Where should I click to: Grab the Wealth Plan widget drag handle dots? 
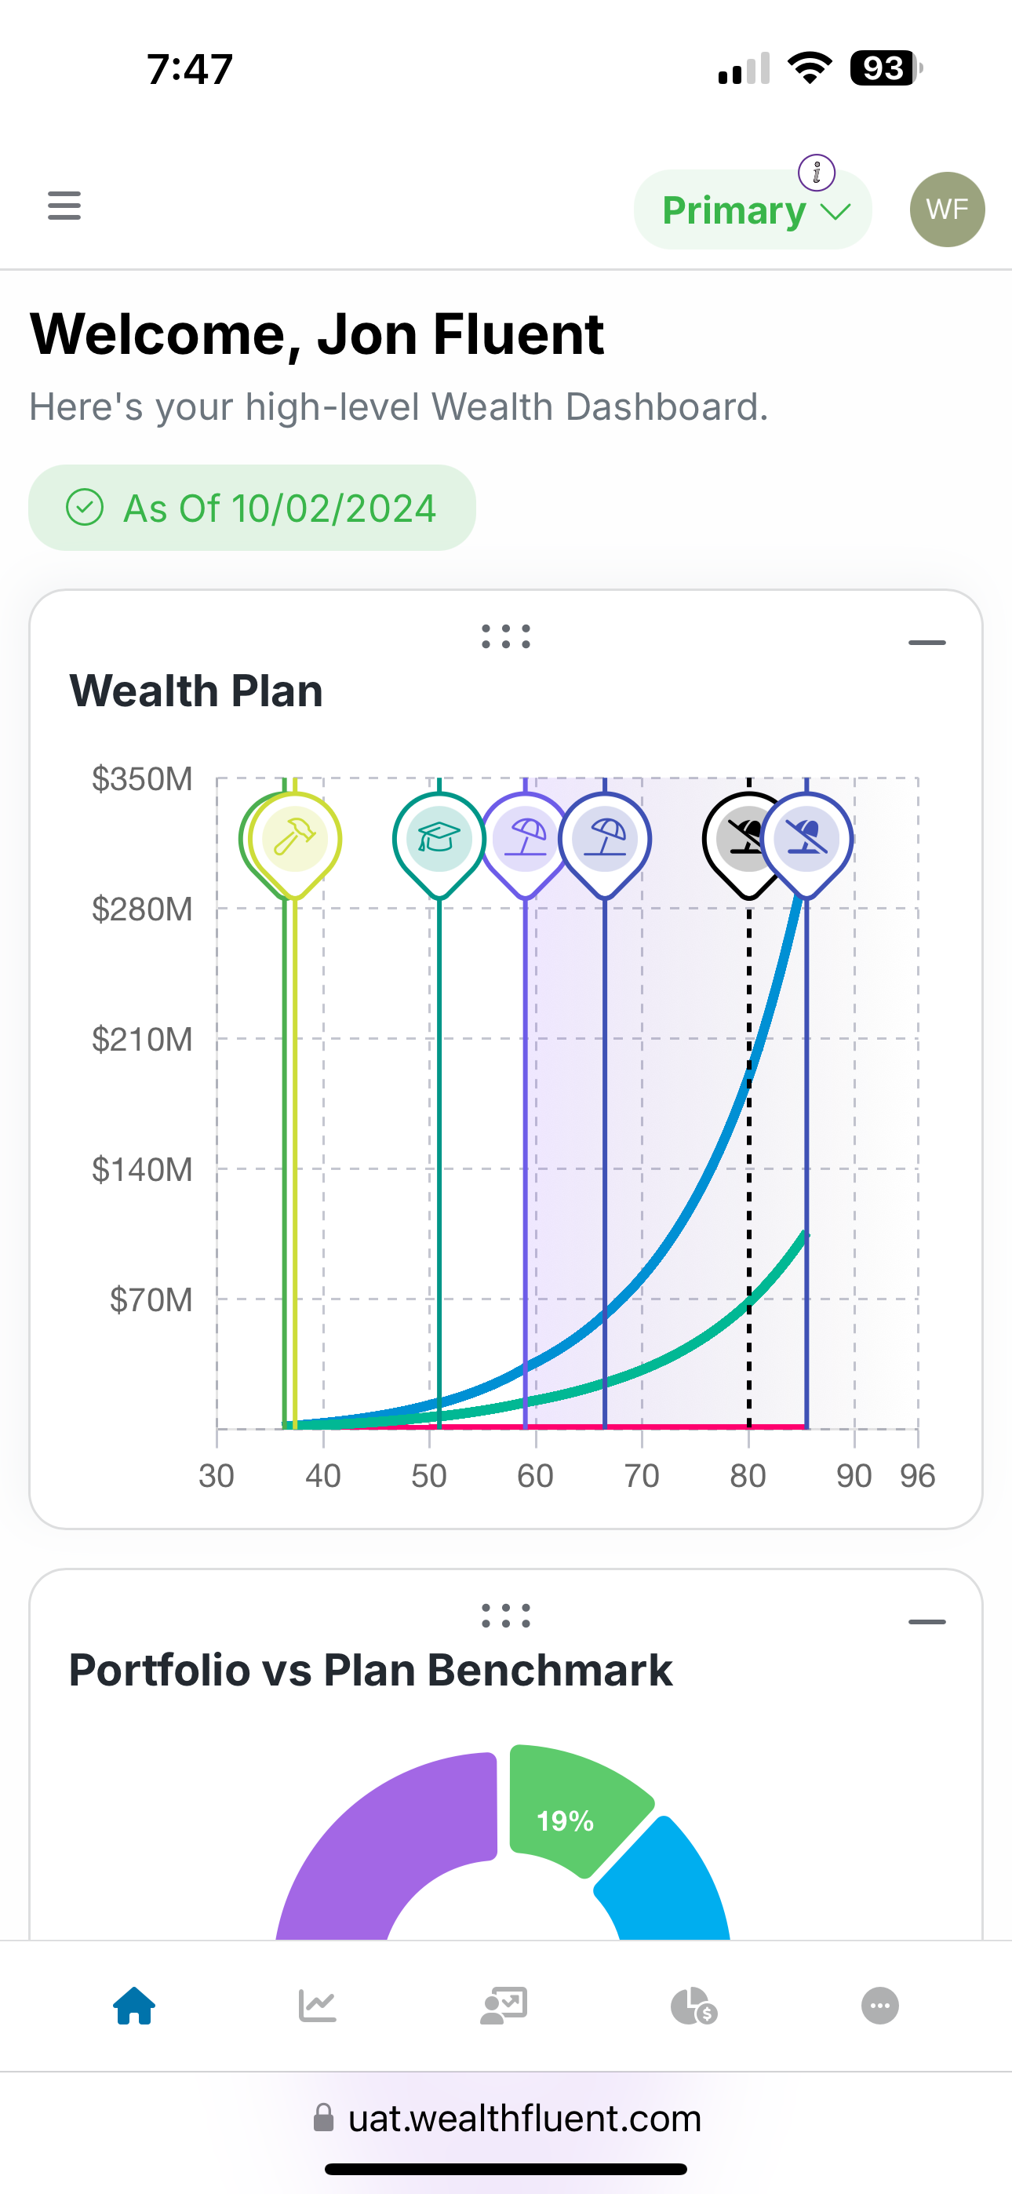tap(506, 638)
